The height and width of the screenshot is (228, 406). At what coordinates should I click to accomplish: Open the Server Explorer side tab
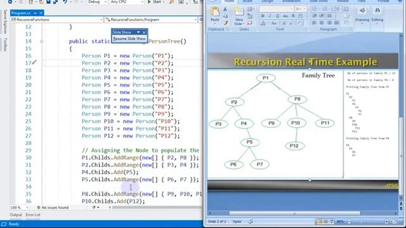pos(5,22)
